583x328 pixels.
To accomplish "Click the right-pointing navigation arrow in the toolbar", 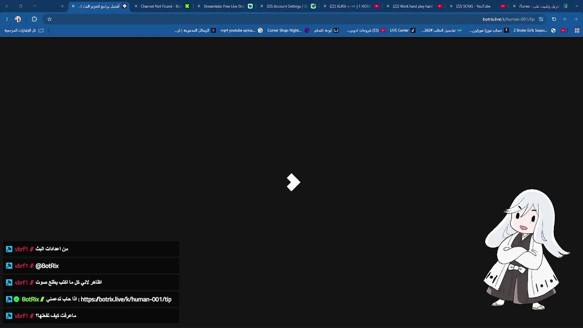I will coord(576,19).
